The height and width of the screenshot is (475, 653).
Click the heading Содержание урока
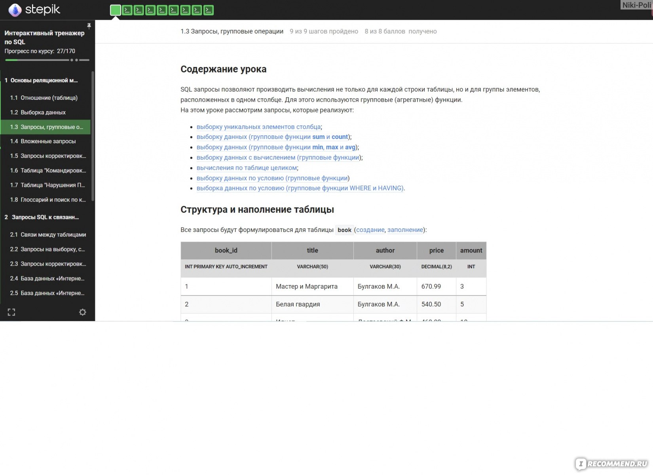pyautogui.click(x=224, y=69)
